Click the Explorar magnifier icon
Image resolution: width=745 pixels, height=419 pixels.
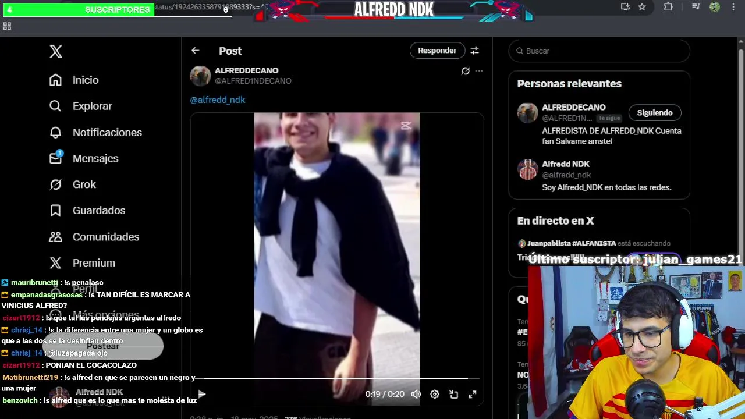tap(55, 106)
